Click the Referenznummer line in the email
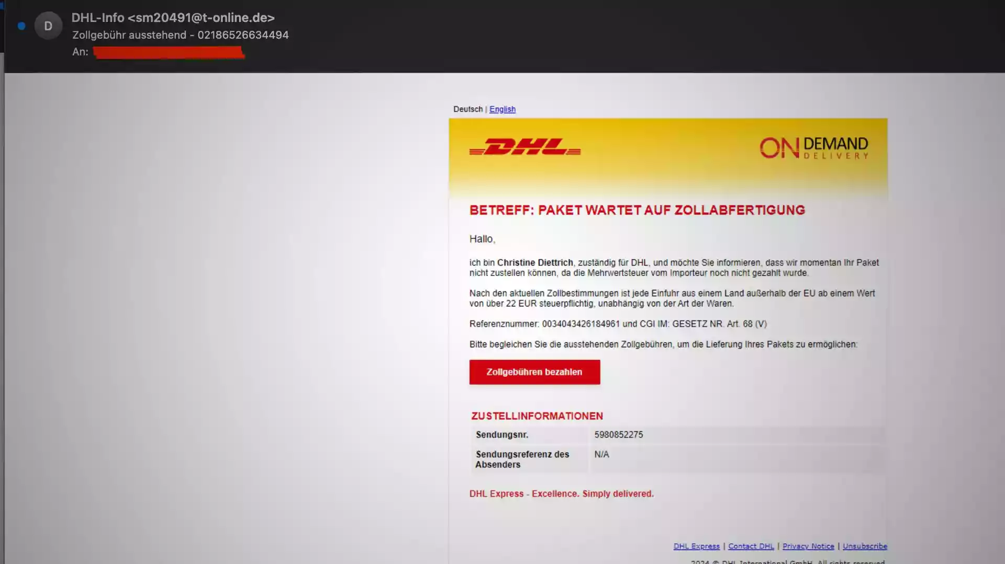This screenshot has width=1005, height=564. tap(618, 324)
